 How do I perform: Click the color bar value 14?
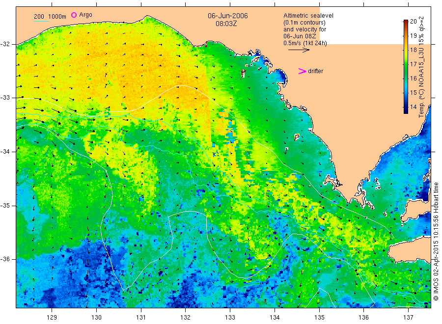tap(413, 107)
